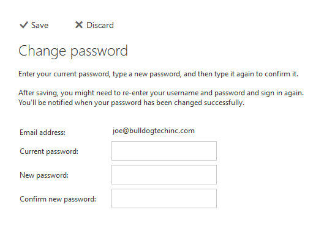This screenshot has height=229, width=335.
Task: Click the "After saving, you might need" sentence
Action: (161, 93)
